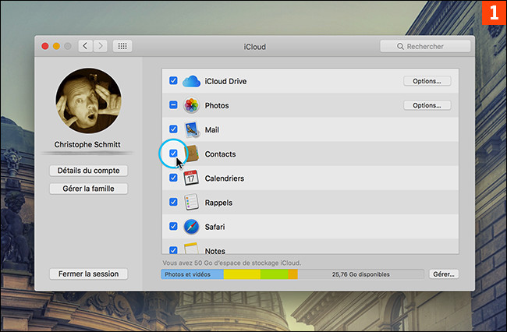Toggle the Photos checkbox
Viewport: 507px width, 332px height.
[173, 105]
